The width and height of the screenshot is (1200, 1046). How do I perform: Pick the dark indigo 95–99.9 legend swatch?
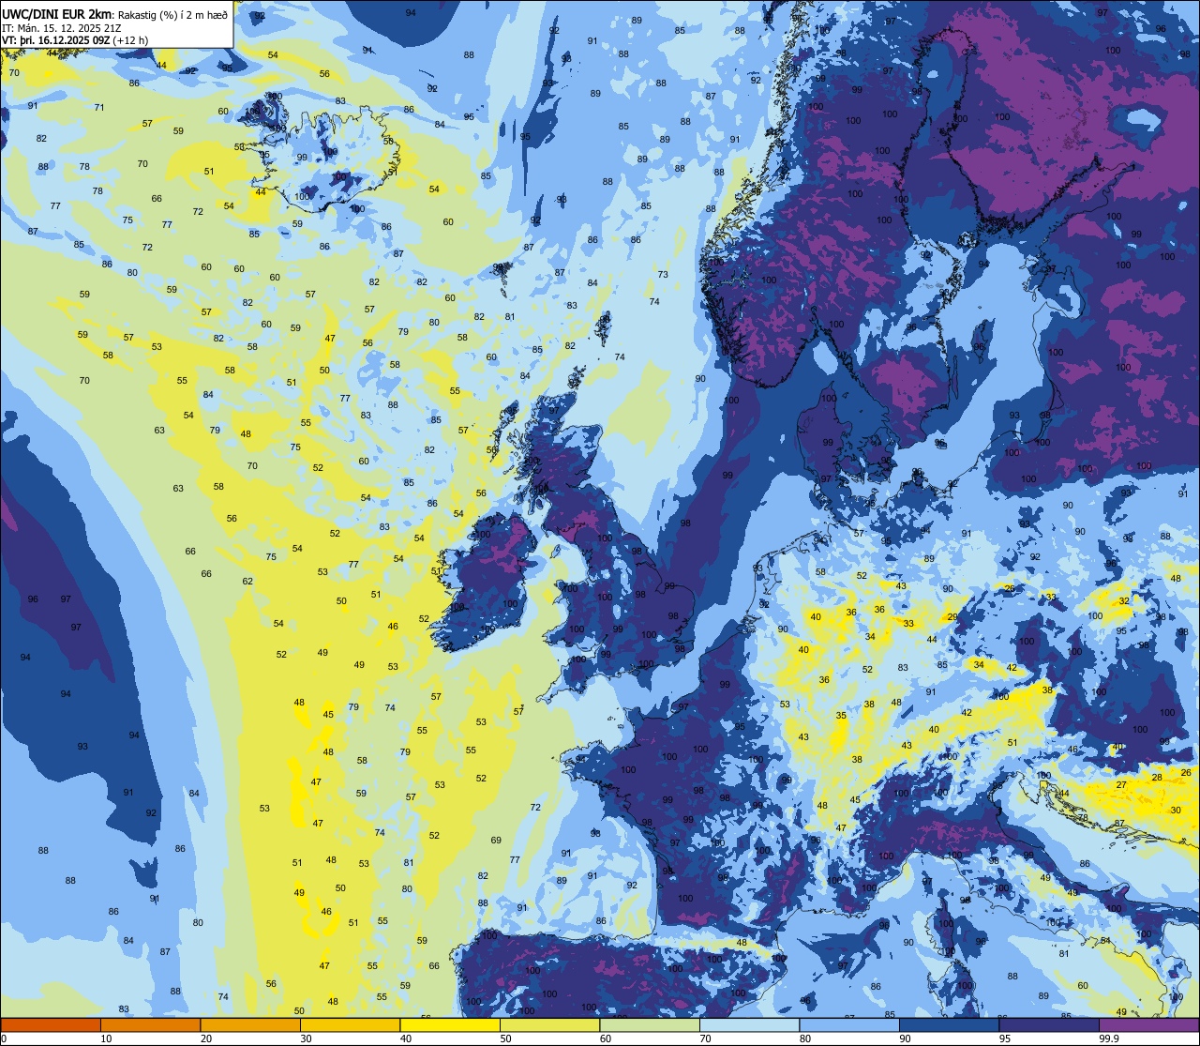(x=1049, y=1024)
